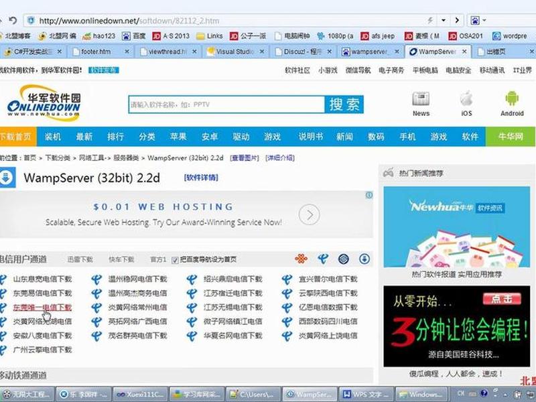Toggle the 把百度导航设为首页 checkbox
The width and height of the screenshot is (536, 402).
click(x=175, y=260)
